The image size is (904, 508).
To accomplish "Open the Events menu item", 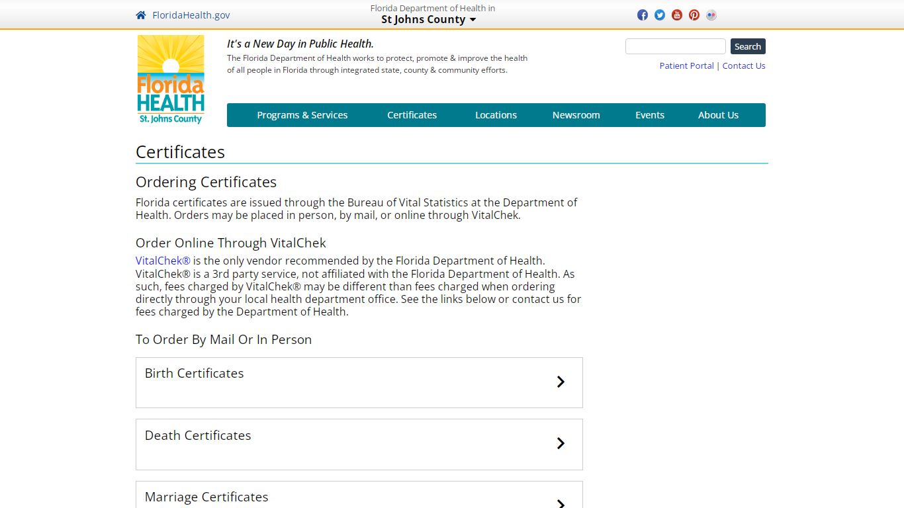I will 650,115.
